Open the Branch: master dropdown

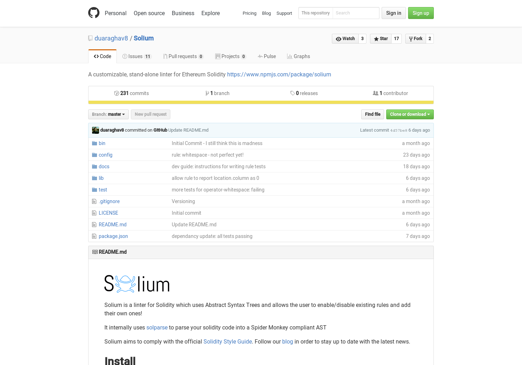tap(108, 114)
